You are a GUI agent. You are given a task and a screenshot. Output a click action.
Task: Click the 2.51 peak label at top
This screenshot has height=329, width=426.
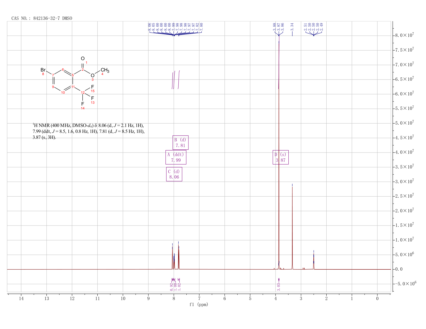[x=305, y=27]
